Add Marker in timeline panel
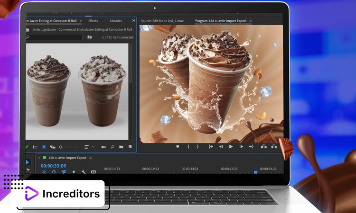 click(74, 172)
